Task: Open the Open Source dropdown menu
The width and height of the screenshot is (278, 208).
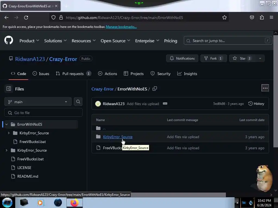Action: click(115, 41)
